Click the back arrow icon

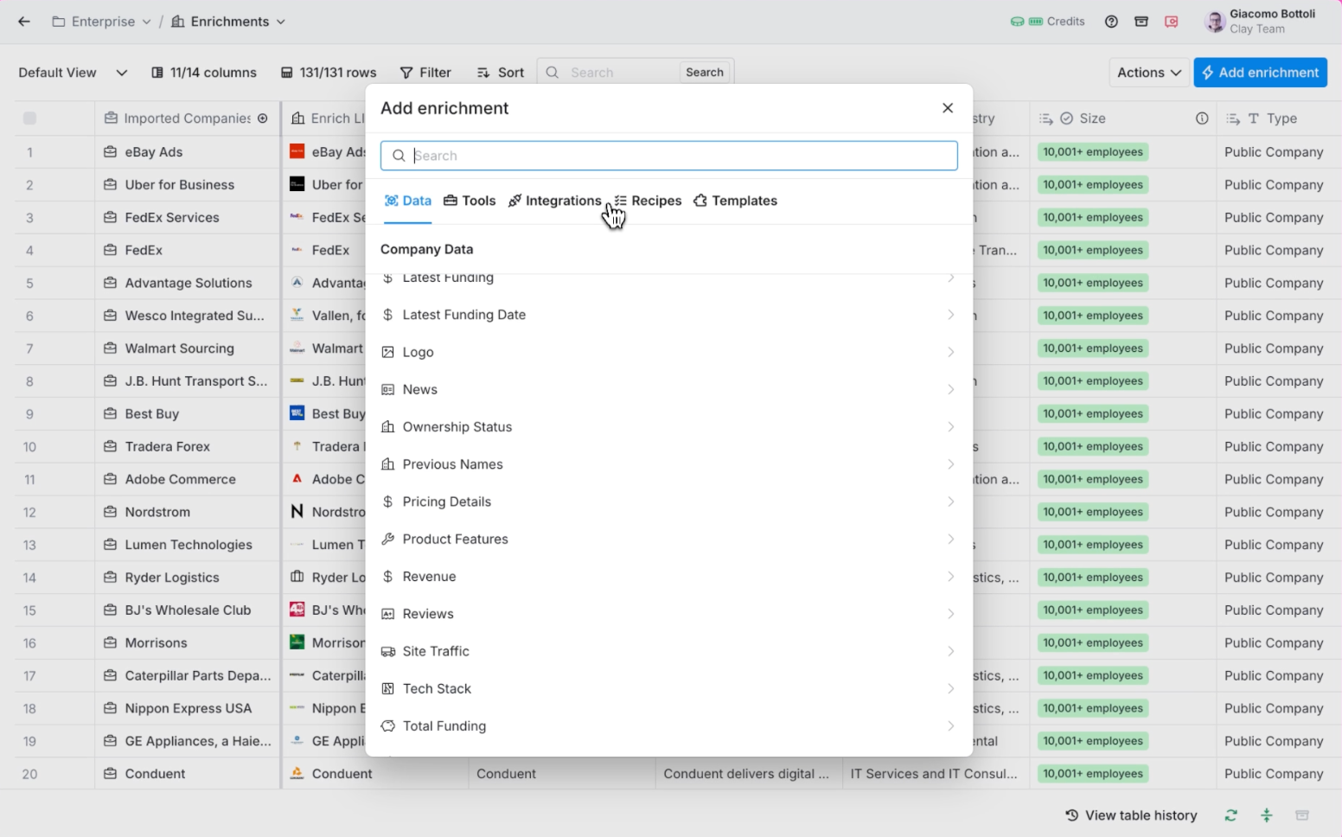pyautogui.click(x=24, y=22)
